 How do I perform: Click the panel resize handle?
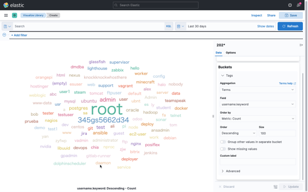(x=213, y=116)
